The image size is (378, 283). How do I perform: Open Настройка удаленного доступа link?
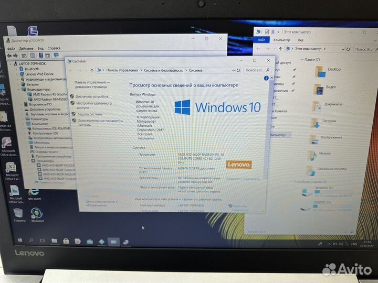tap(94, 105)
